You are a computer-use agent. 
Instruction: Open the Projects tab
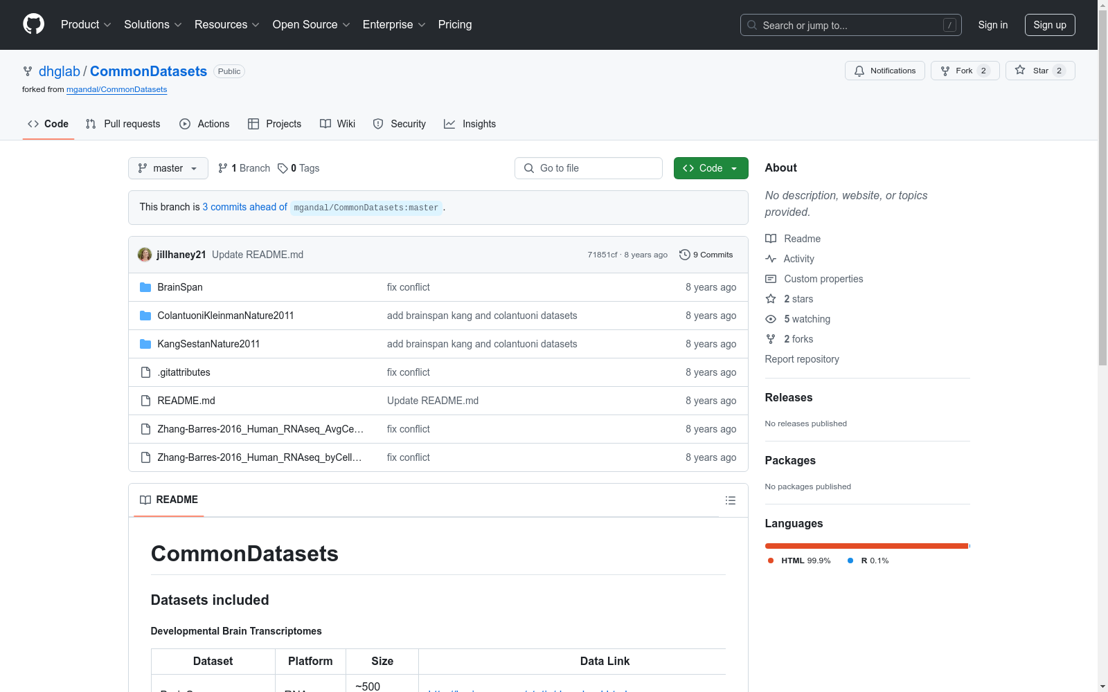coord(275,124)
